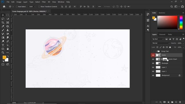This screenshot has height=104, width=185.
Task: Hide the Background layer
Action: coord(153,75)
